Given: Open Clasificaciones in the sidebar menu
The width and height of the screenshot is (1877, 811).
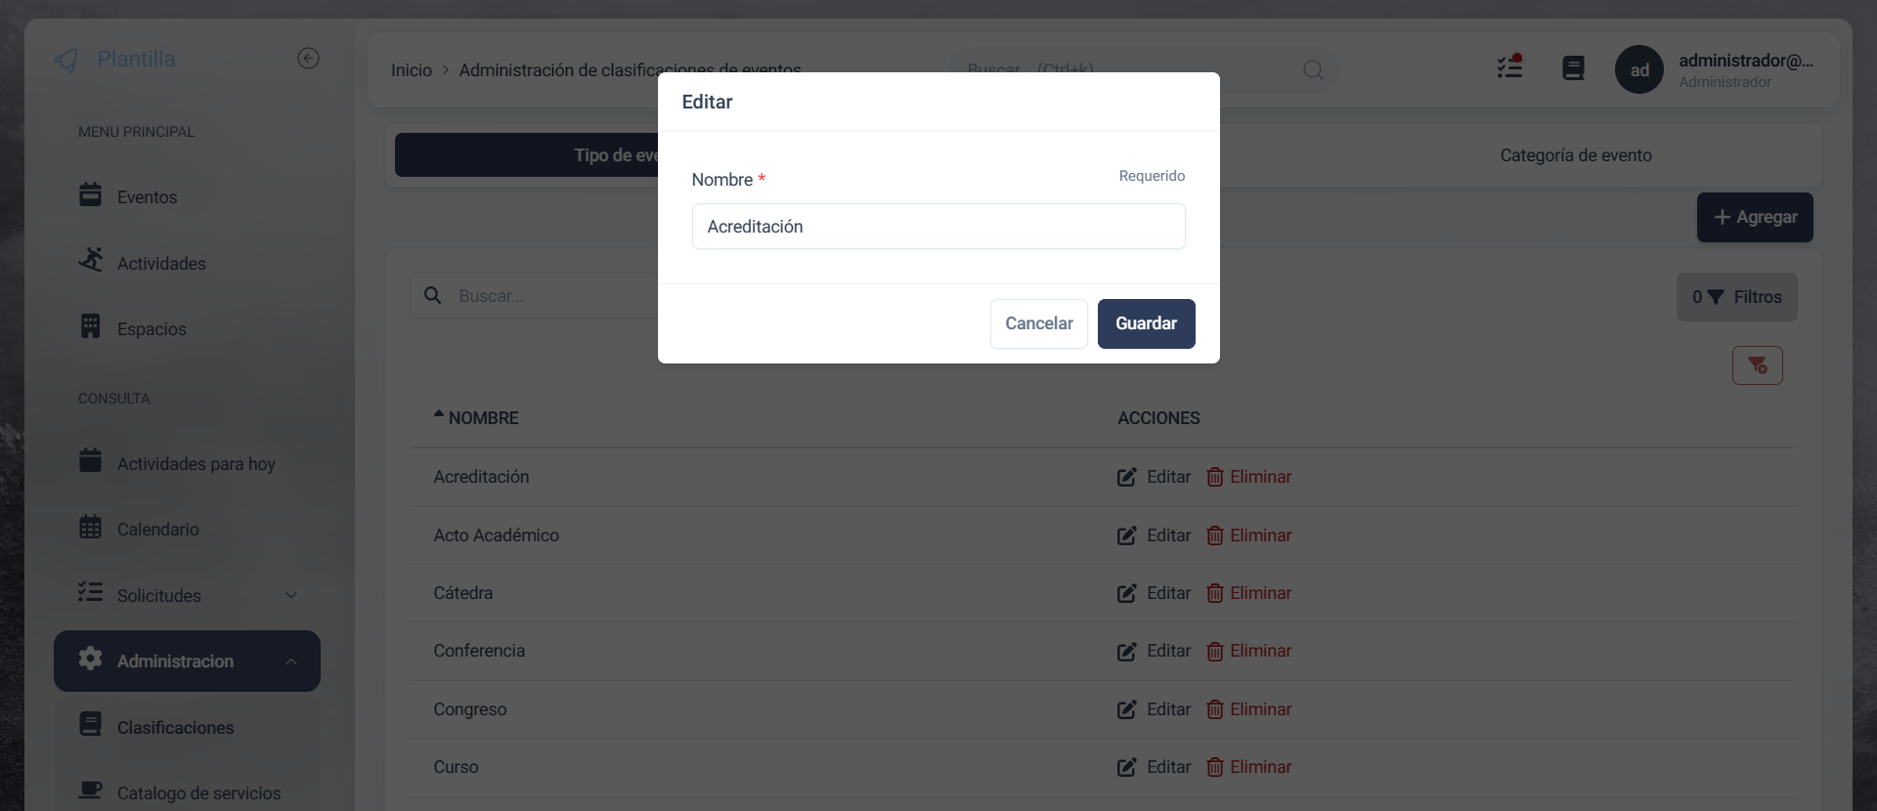Looking at the screenshot, I should 175,728.
